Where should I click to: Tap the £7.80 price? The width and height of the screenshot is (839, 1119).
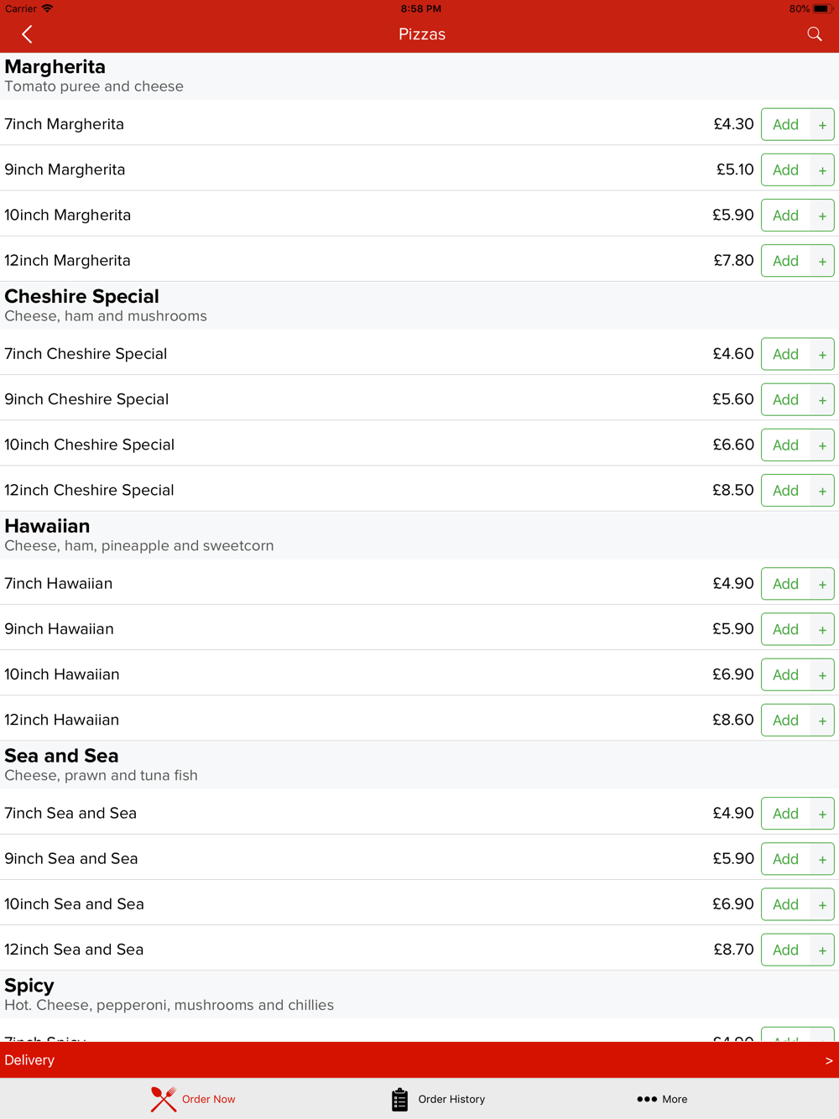point(733,261)
